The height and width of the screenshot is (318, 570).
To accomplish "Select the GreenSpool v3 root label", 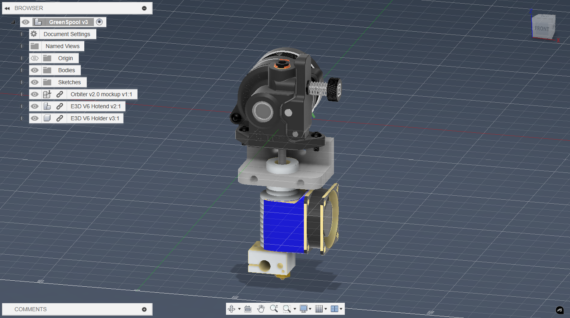I will (69, 22).
